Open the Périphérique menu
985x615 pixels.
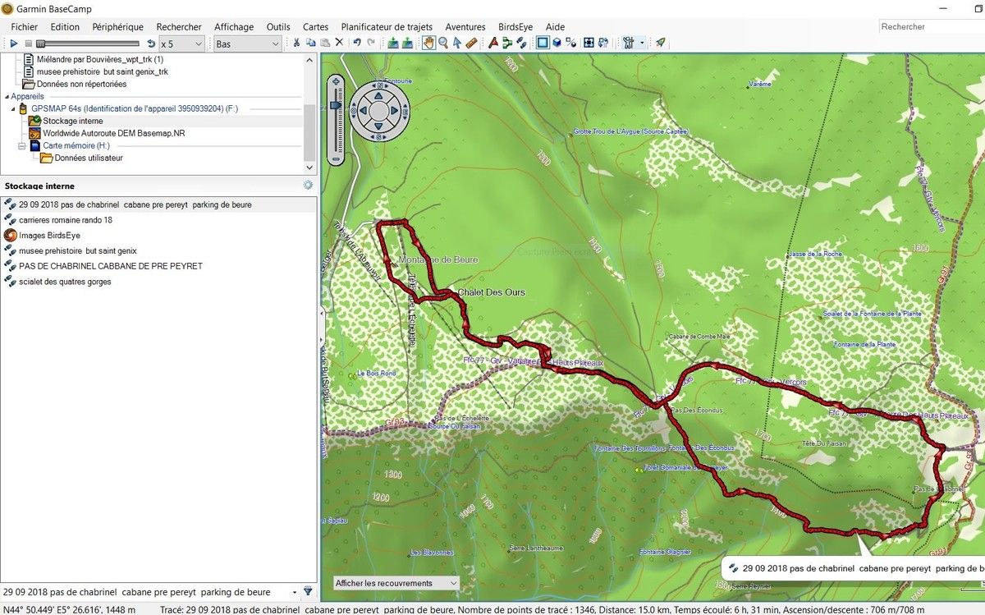click(x=118, y=27)
